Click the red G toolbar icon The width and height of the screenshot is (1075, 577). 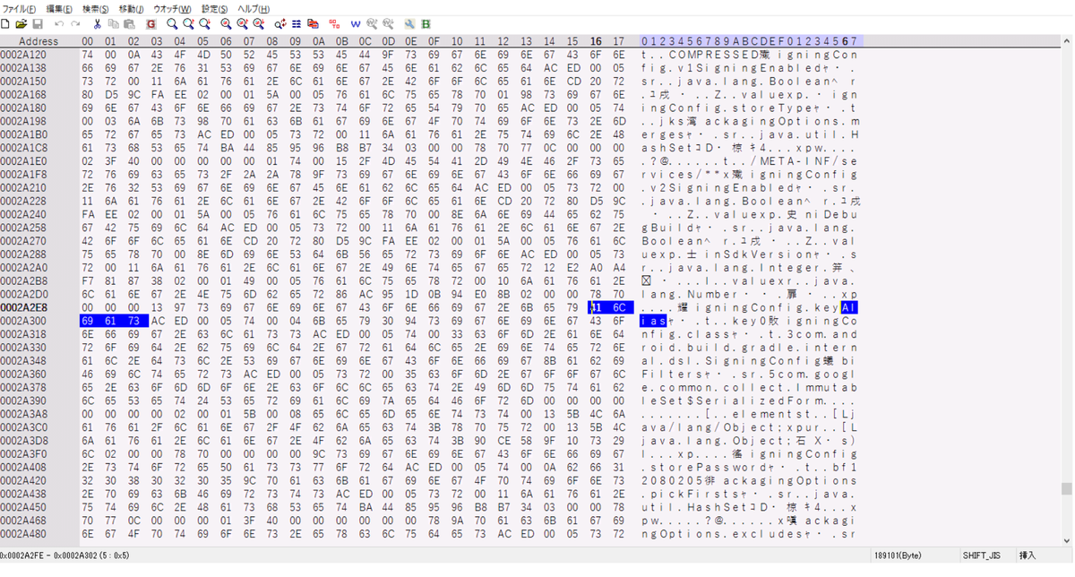pos(150,24)
